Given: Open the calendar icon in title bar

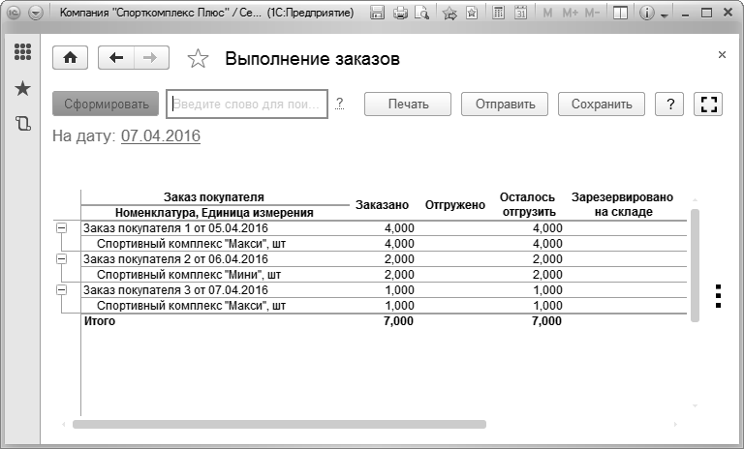Looking at the screenshot, I should coord(521,13).
